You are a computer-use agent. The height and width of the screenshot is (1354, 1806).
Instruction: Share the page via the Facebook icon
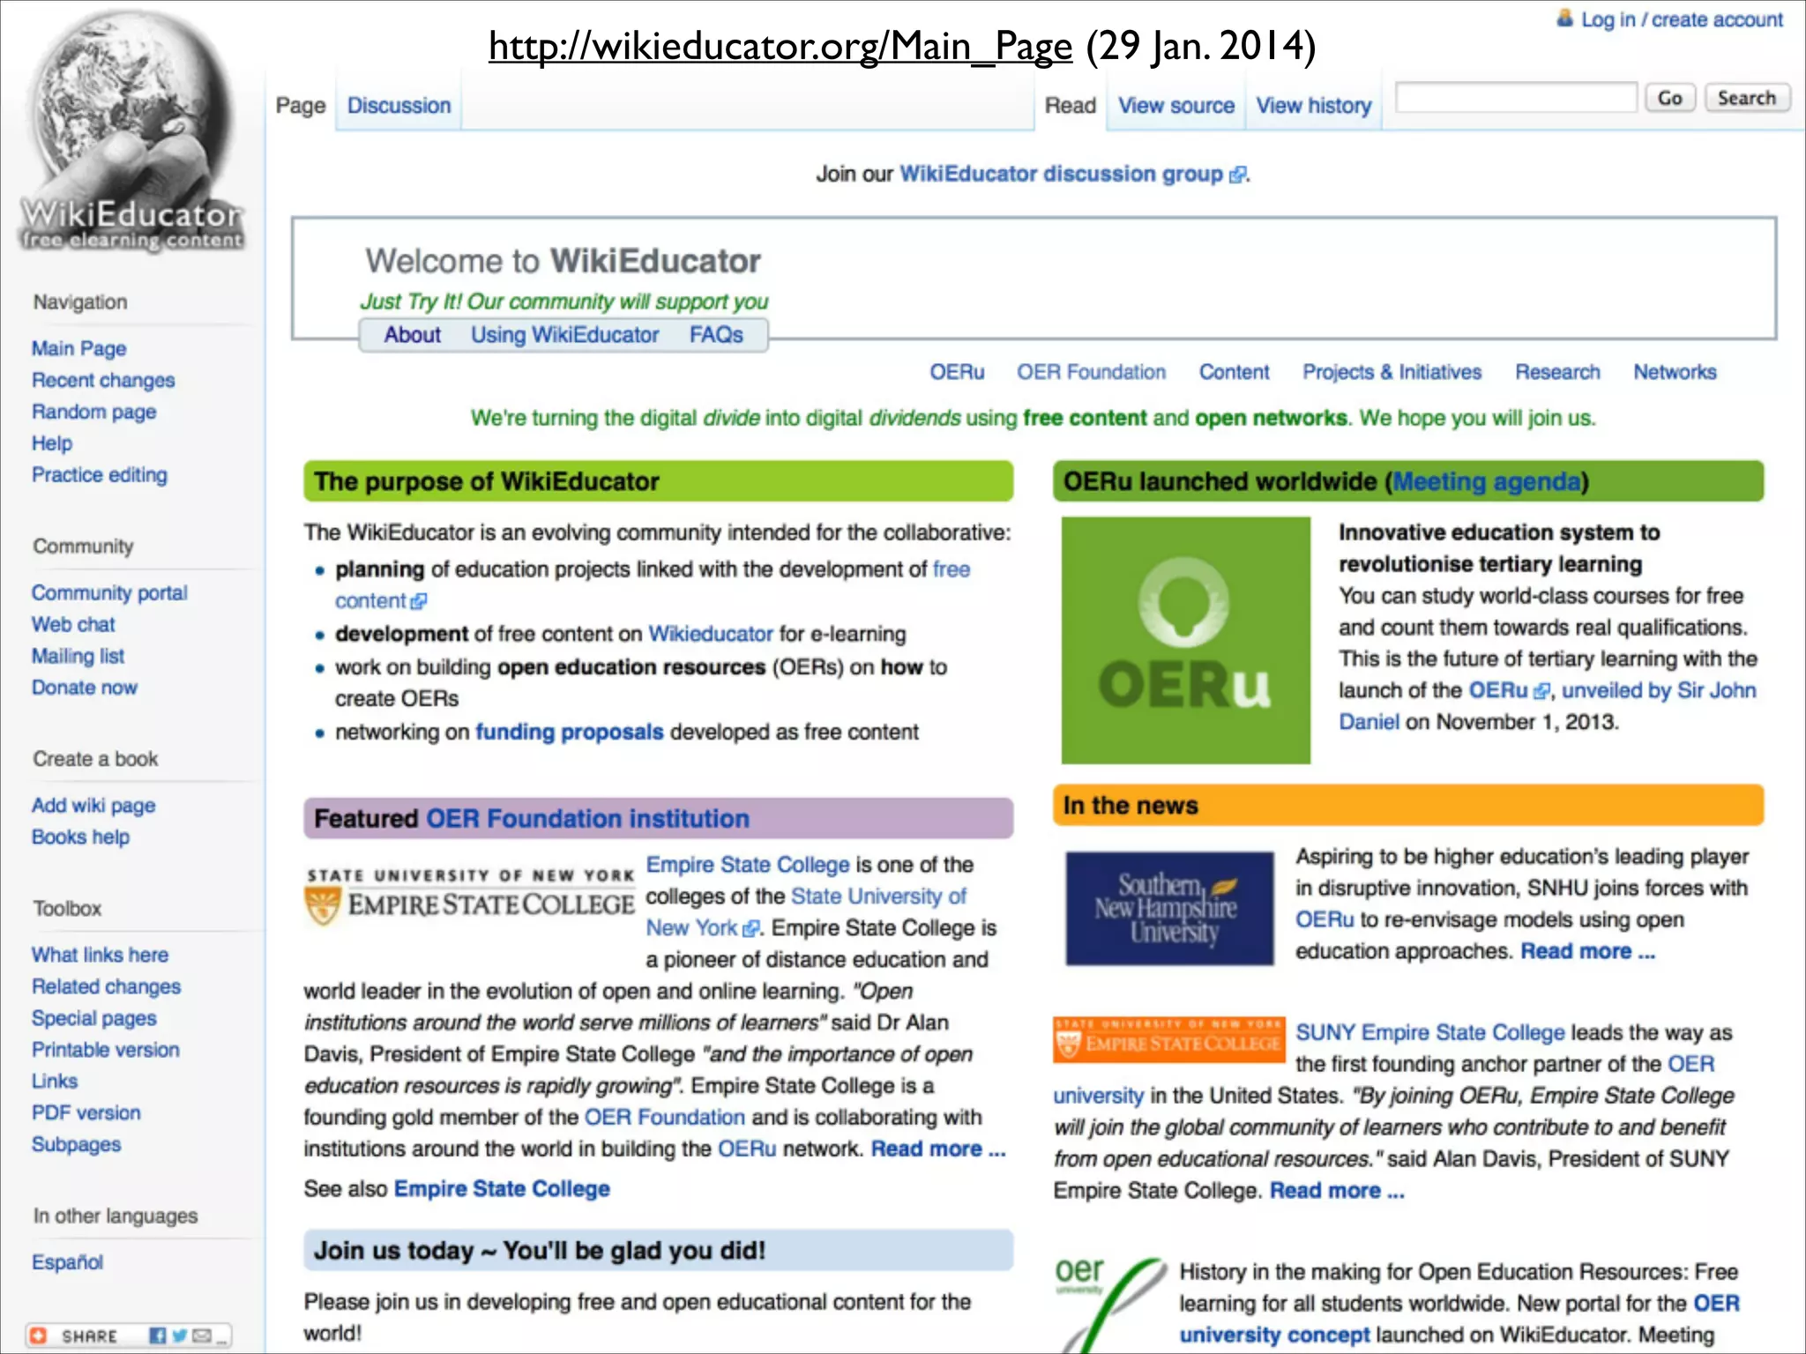coord(158,1335)
